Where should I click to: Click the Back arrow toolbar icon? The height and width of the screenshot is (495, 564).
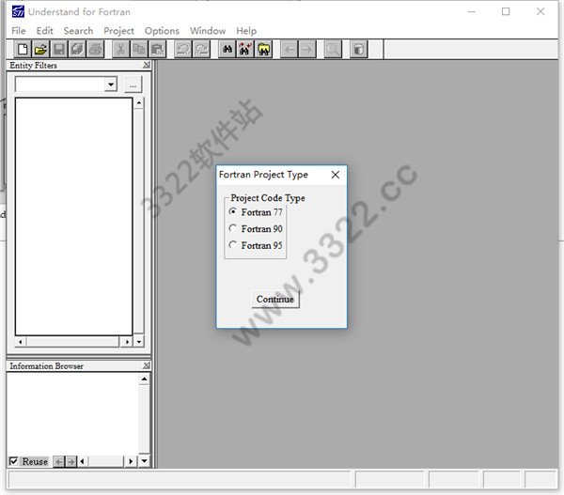290,49
